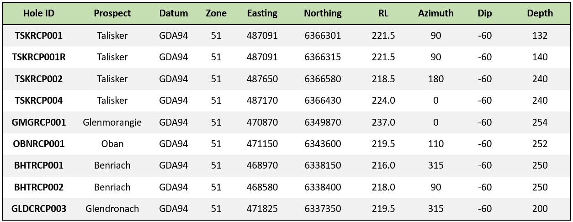Click hole ID TSKRCP001R
573x222 pixels.
39,57
